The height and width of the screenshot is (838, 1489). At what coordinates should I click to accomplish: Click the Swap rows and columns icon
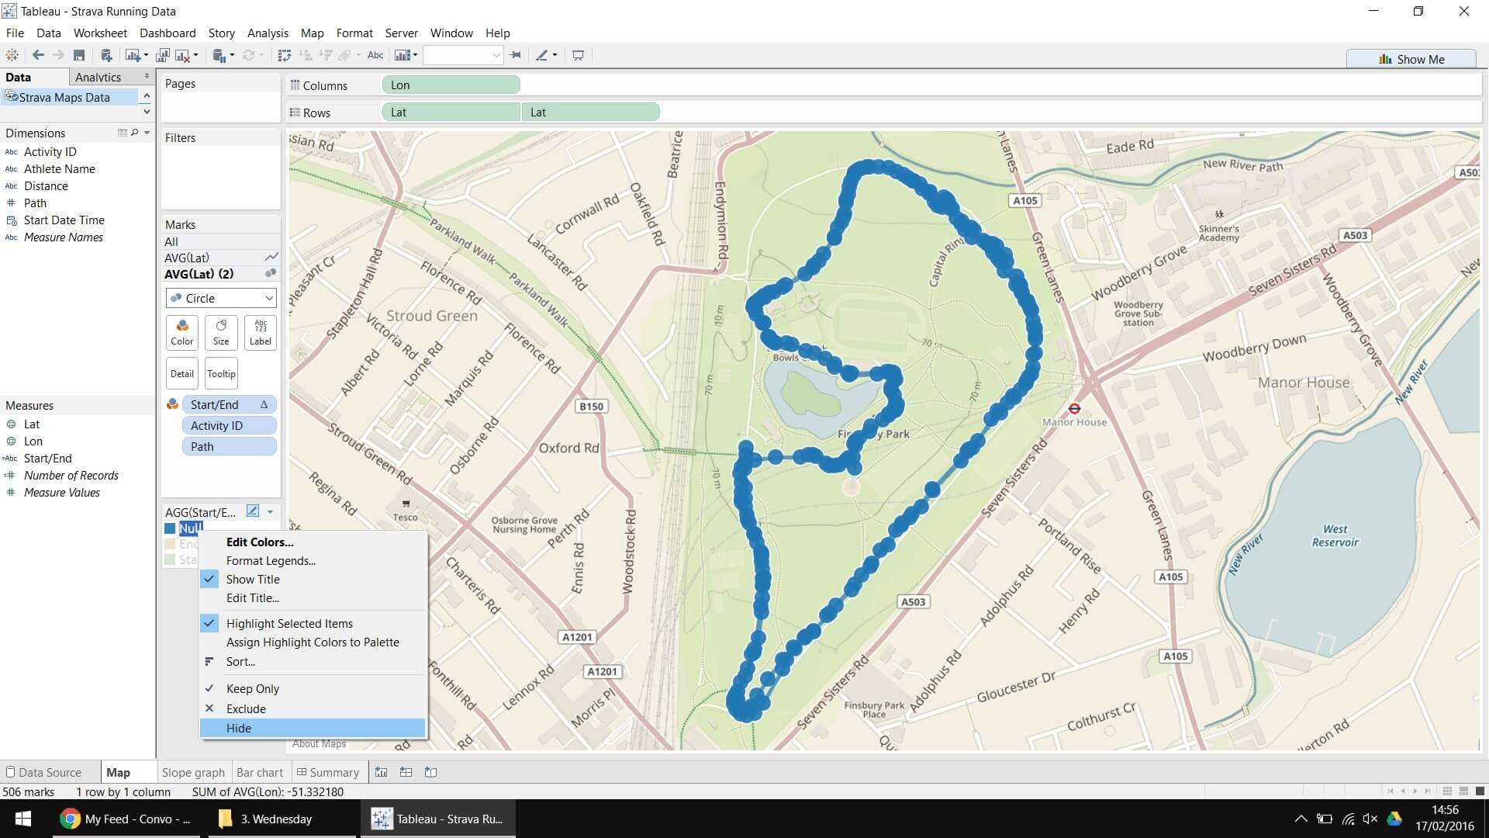(284, 55)
